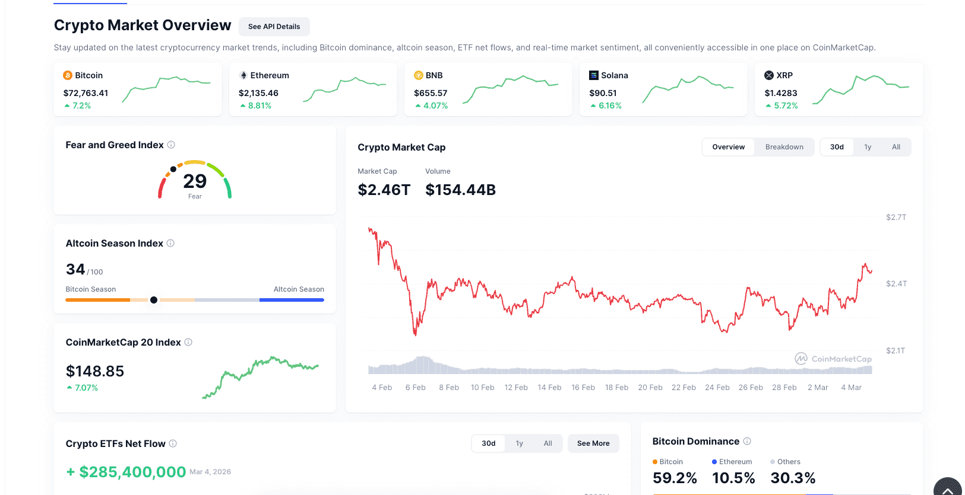This screenshot has height=495, width=965.
Task: Click the XRP logo icon
Action: click(768, 75)
